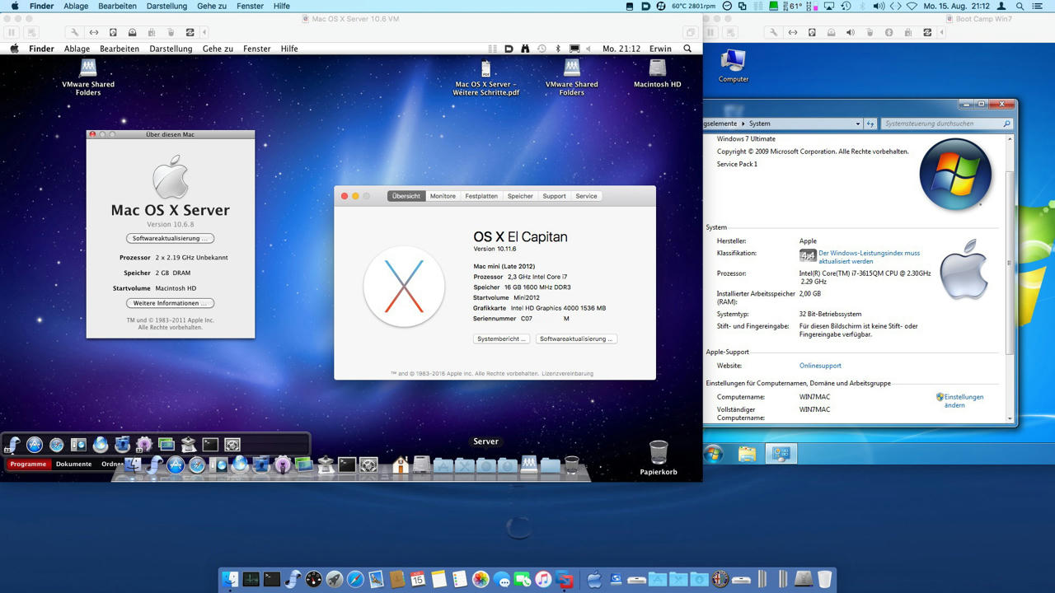Open Activity Monitor in the host Dock
The image size is (1055, 593).
251,579
